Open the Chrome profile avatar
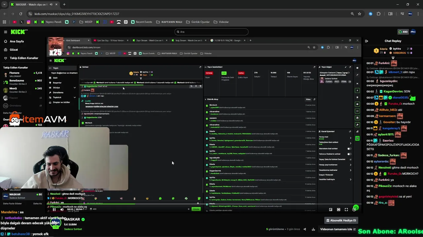Screen dimensions: 423x237 [x=410, y=14]
